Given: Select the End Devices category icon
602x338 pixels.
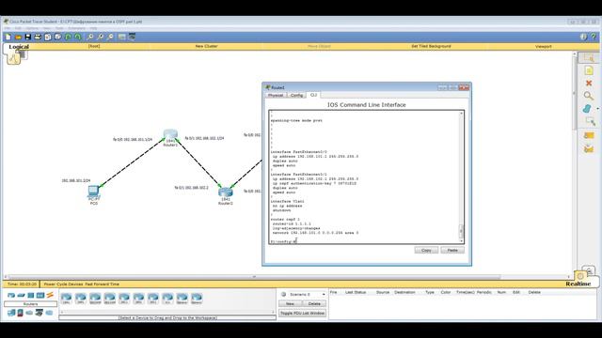Looking at the screenshot, I should tap(11, 313).
